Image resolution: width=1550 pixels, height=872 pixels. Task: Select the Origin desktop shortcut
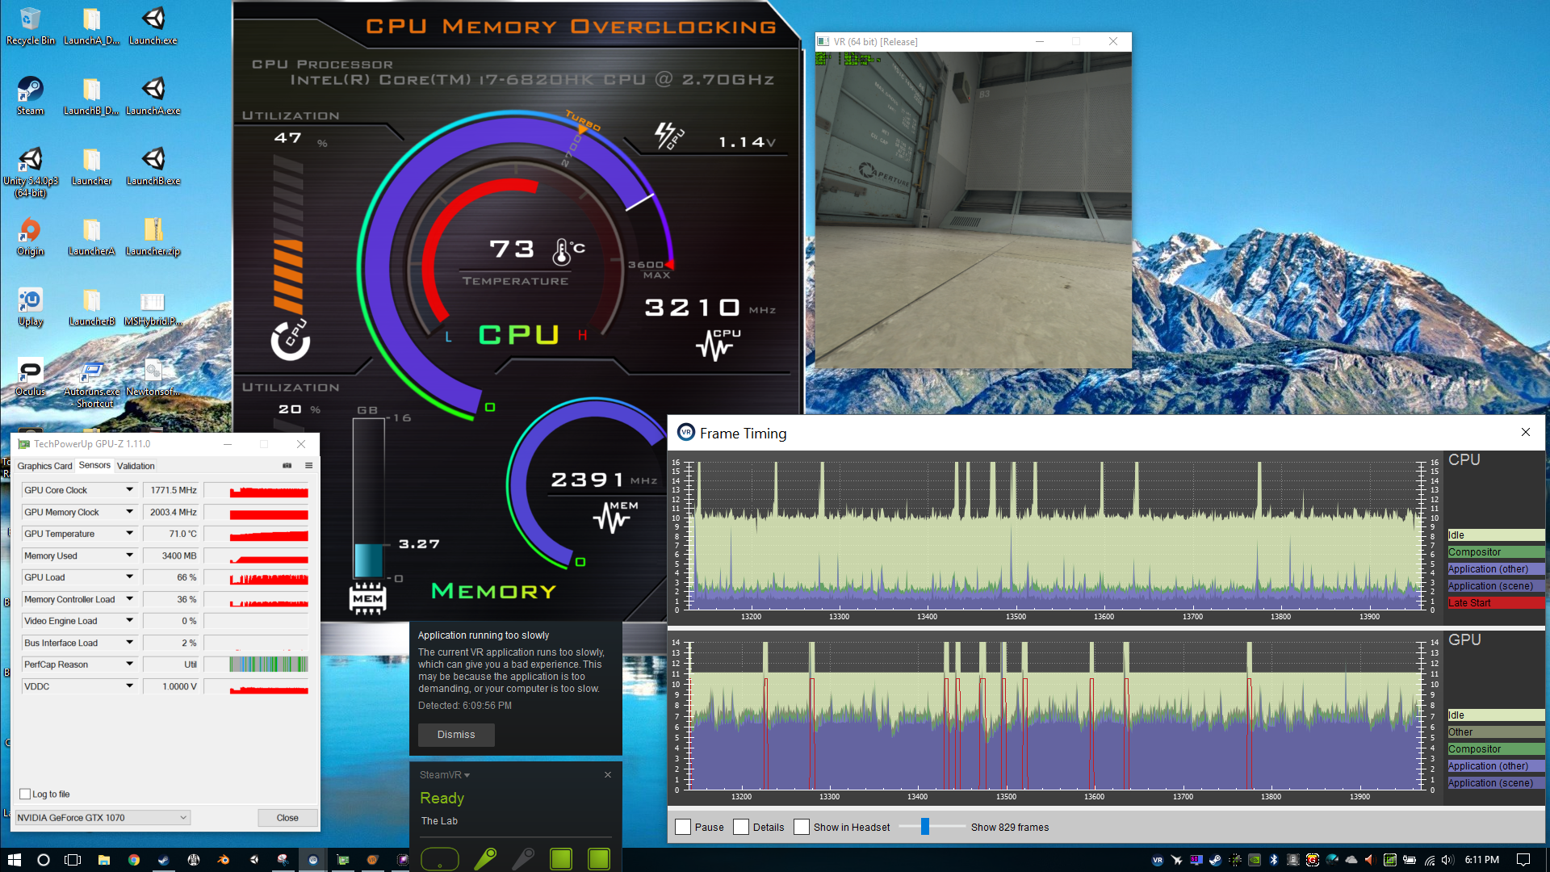tap(30, 237)
